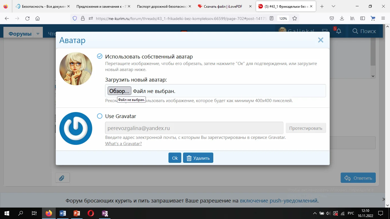View site security lock information
This screenshot has width=390, height=219.
(83, 18)
